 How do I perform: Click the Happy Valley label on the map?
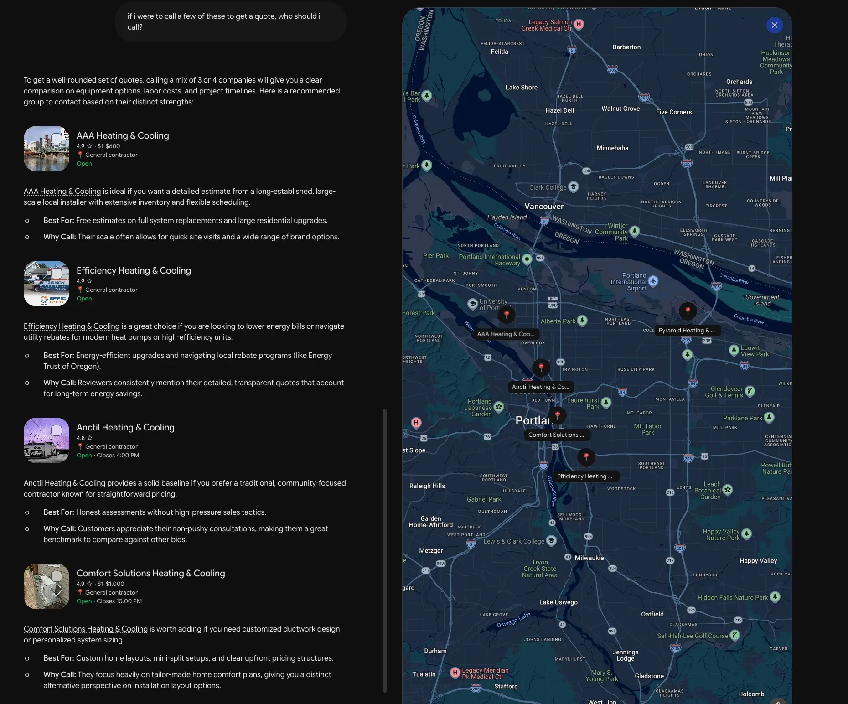point(758,560)
